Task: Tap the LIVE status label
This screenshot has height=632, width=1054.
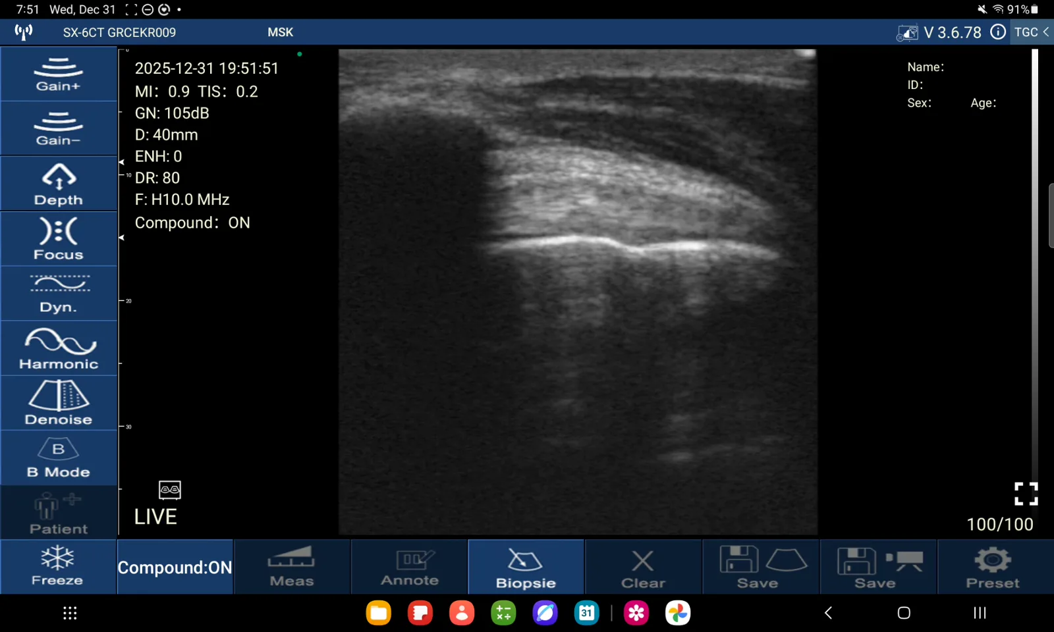Action: pos(155,517)
